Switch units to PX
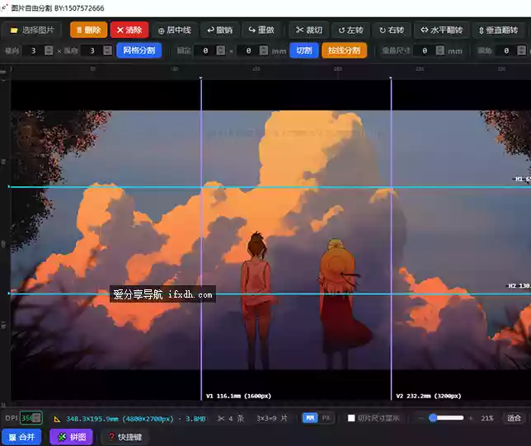The height and width of the screenshot is (446, 531). [327, 418]
